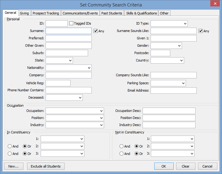Click Exclude all Students button
The height and width of the screenshot is (174, 222).
[46, 166]
